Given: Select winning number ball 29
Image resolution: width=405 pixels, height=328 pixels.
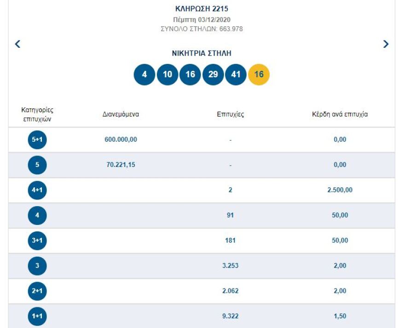Looking at the screenshot, I should pyautogui.click(x=213, y=75).
